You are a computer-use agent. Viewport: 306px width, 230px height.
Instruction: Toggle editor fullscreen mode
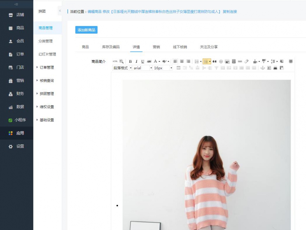click(x=291, y=61)
